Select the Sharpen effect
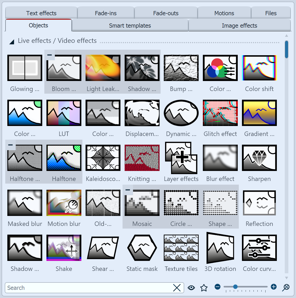 pos(259,158)
